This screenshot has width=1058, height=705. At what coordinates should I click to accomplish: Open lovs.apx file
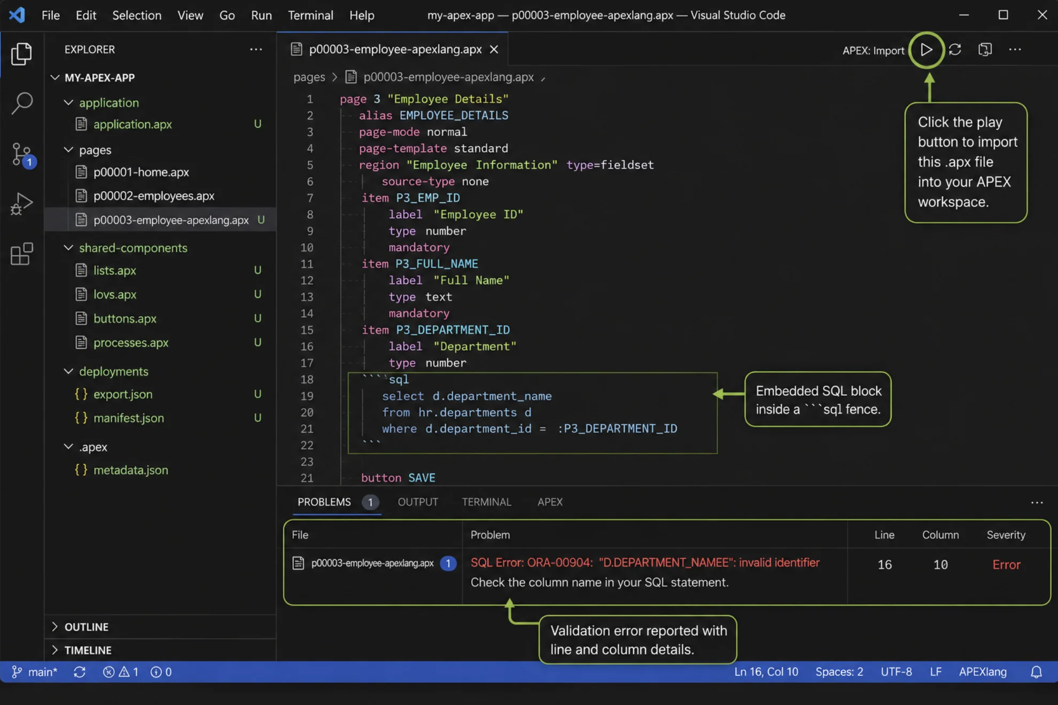point(115,294)
